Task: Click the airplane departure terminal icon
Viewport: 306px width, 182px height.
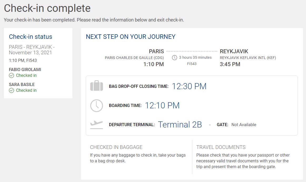Action: tap(97, 125)
